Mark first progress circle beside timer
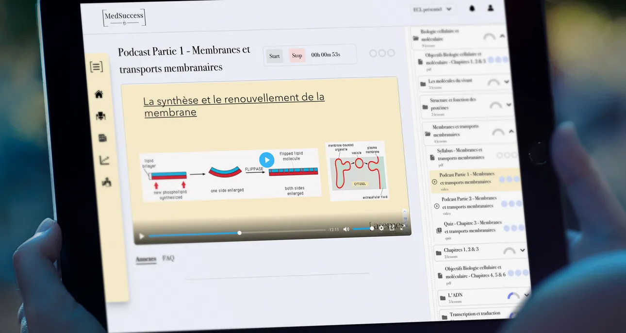The height and width of the screenshot is (333, 626). [x=373, y=53]
